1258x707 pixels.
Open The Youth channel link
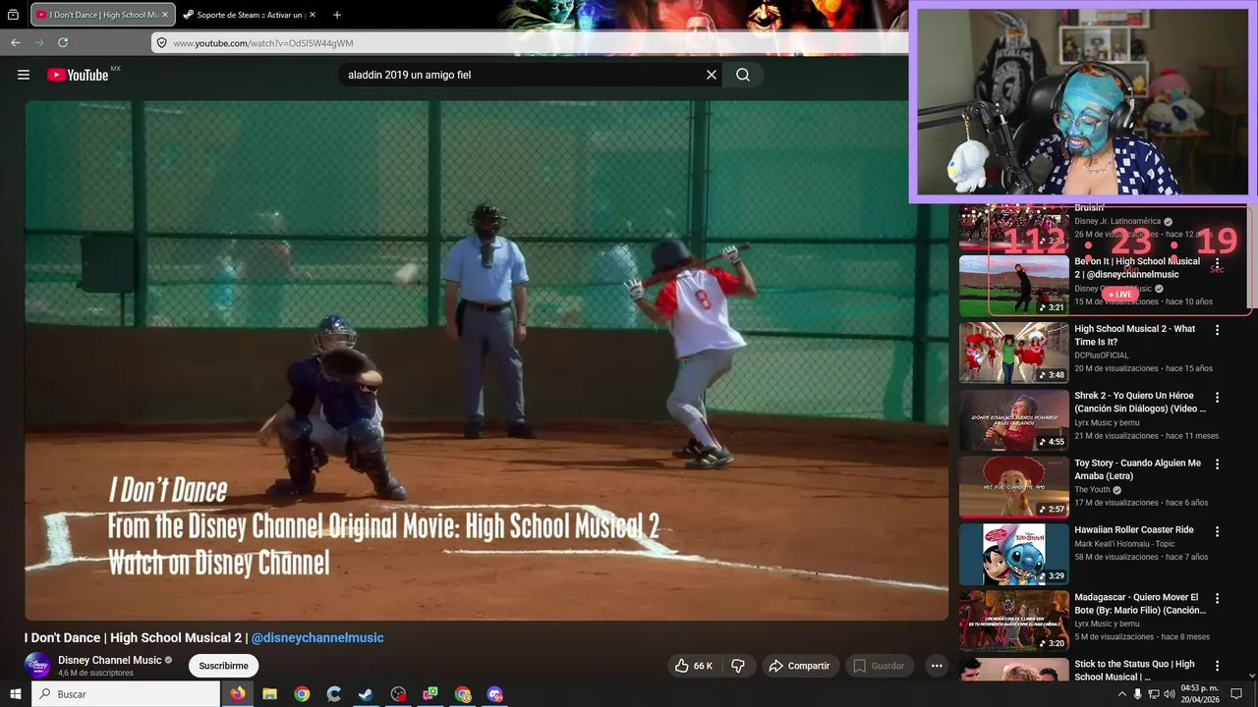1093,489
